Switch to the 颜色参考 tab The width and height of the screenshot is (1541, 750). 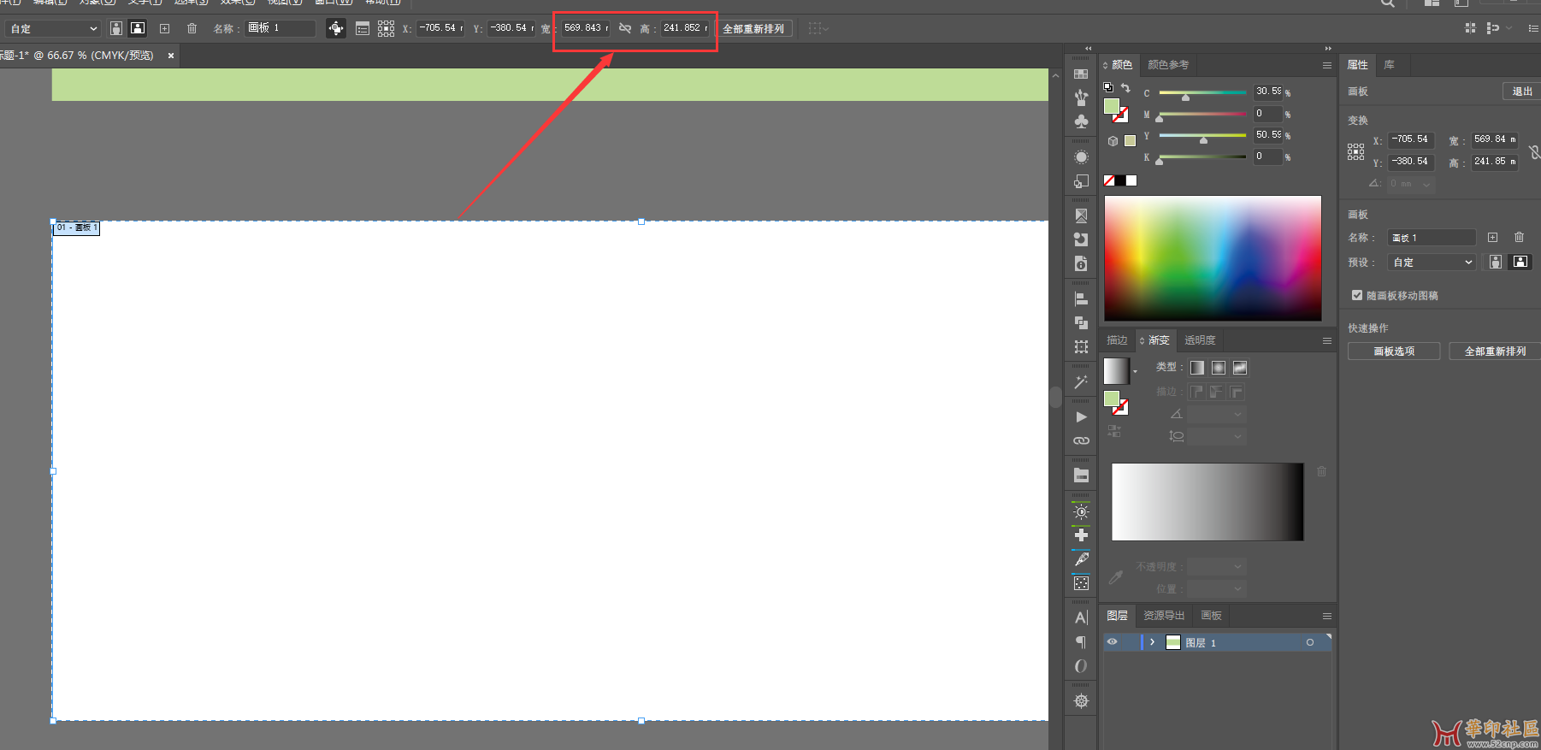[x=1167, y=65]
